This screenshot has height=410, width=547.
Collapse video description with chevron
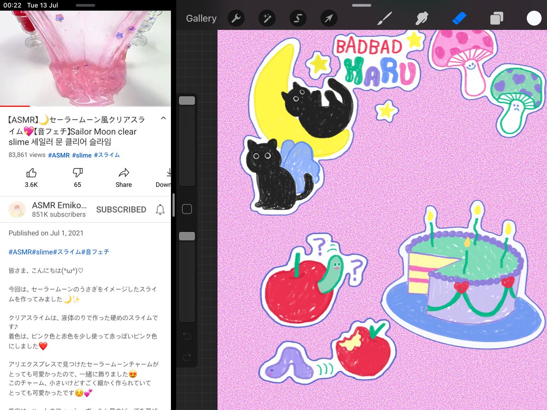pos(163,118)
